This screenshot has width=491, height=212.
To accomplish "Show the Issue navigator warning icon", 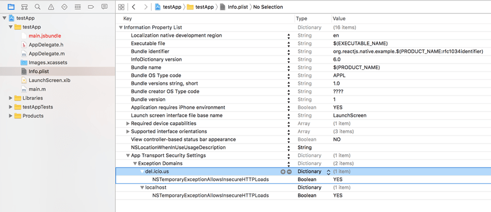I will click(x=51, y=7).
